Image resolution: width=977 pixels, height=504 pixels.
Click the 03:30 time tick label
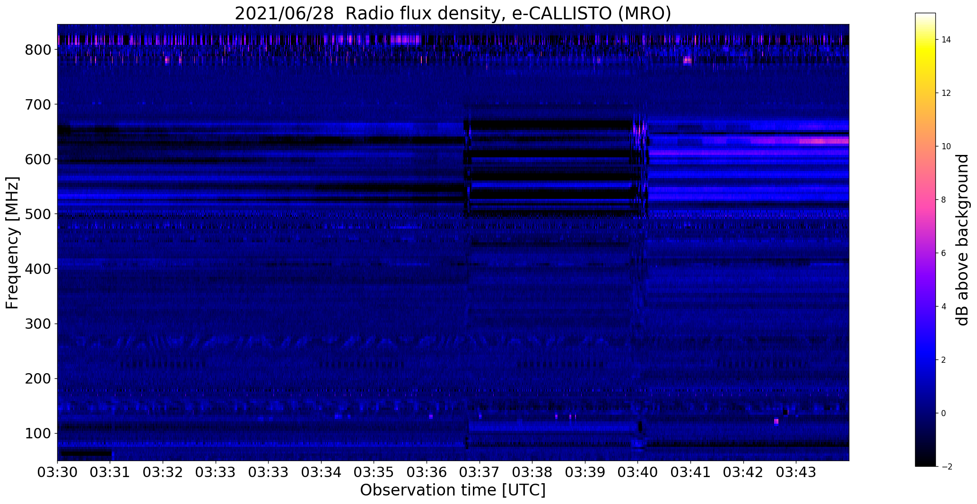(x=57, y=473)
